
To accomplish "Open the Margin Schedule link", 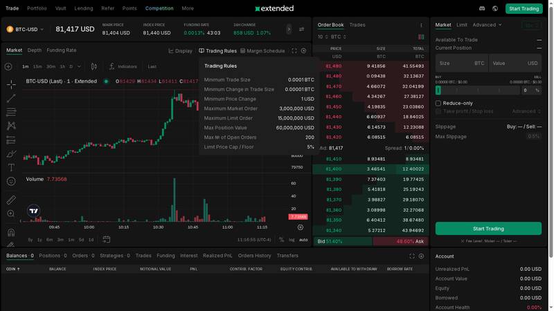I will [262, 50].
